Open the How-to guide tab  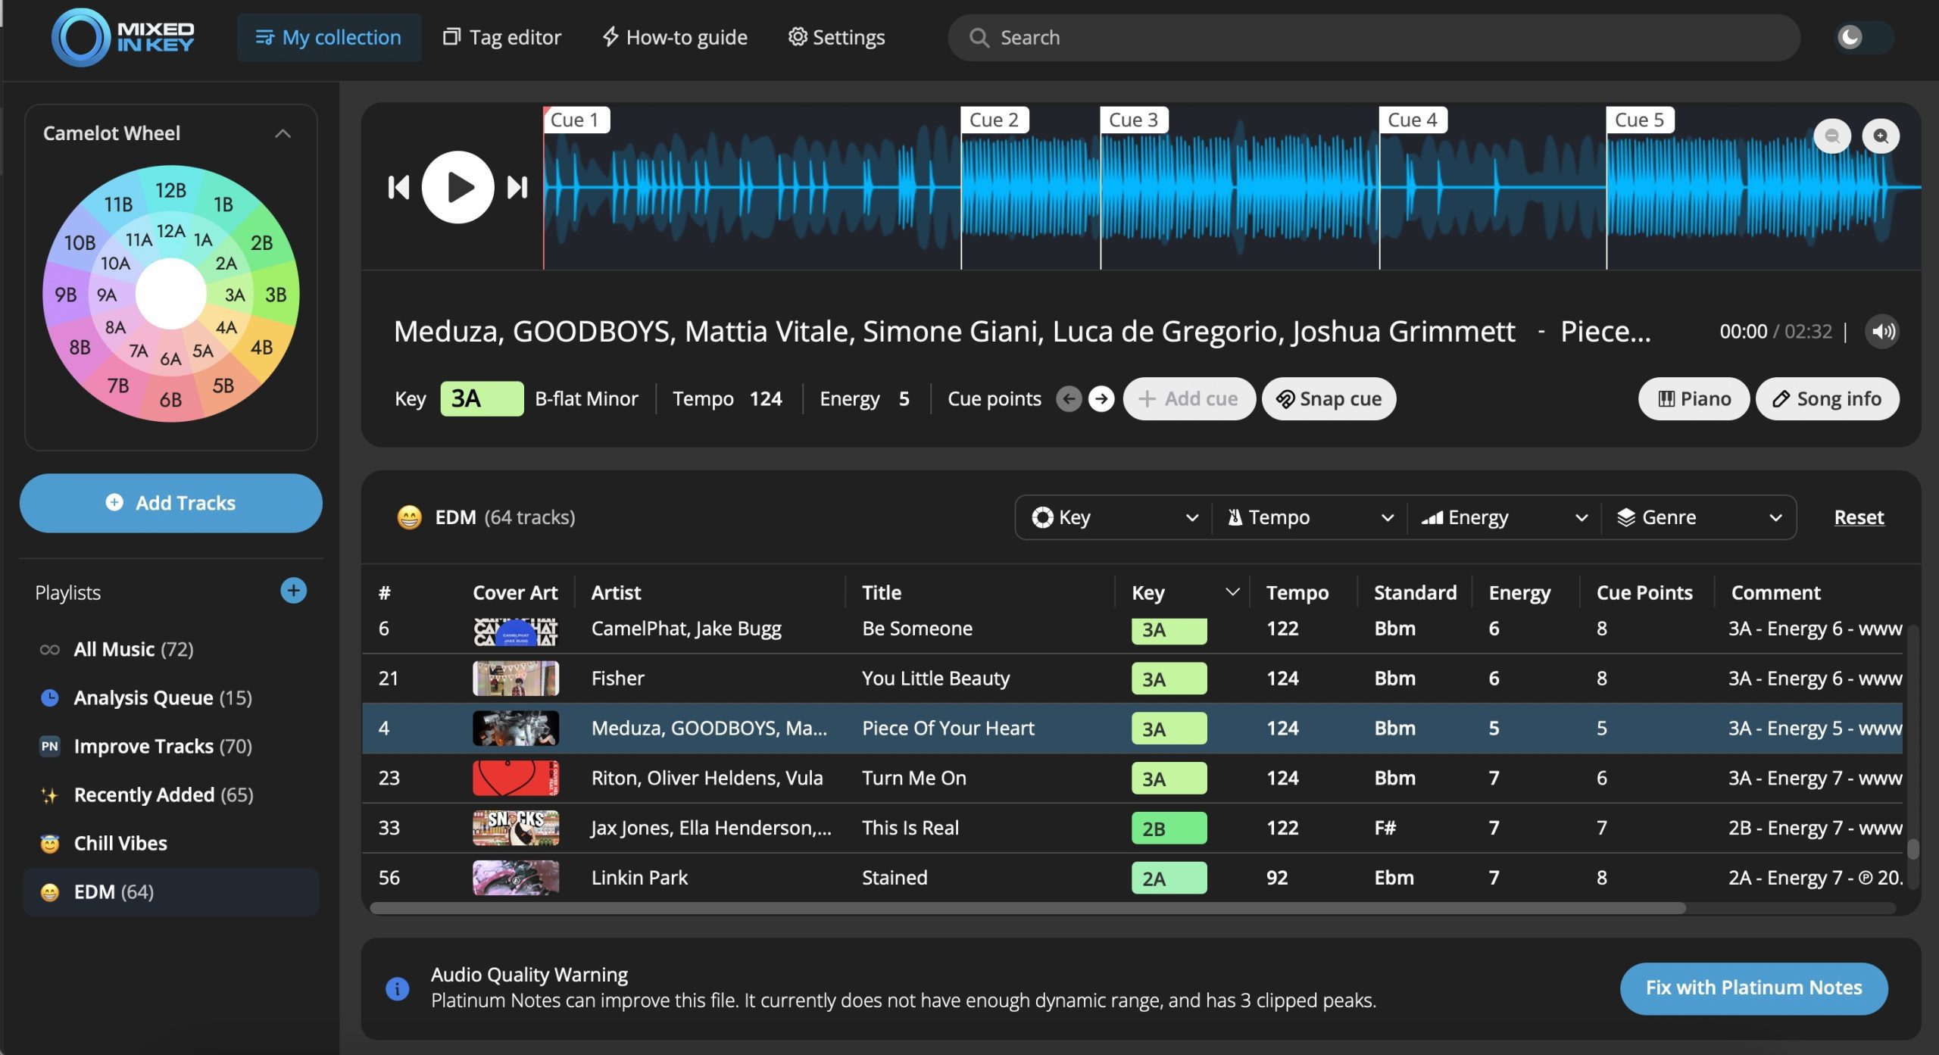coord(674,37)
